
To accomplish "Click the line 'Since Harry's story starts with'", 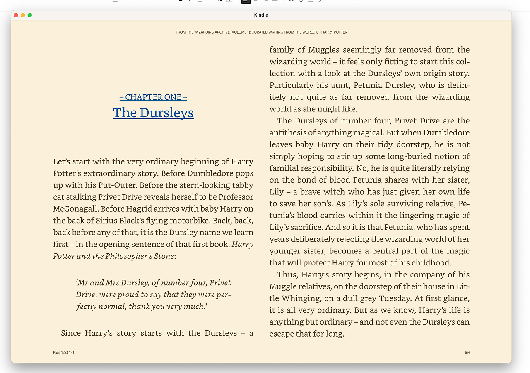I will [157, 333].
